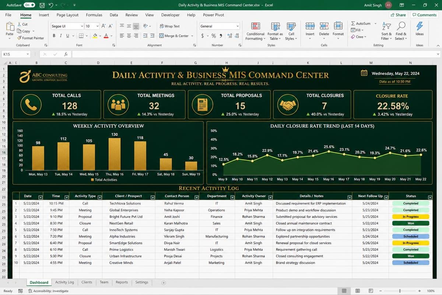The height and width of the screenshot is (295, 442).
Task: Open the General number format dropdown
Action: [x=238, y=26]
